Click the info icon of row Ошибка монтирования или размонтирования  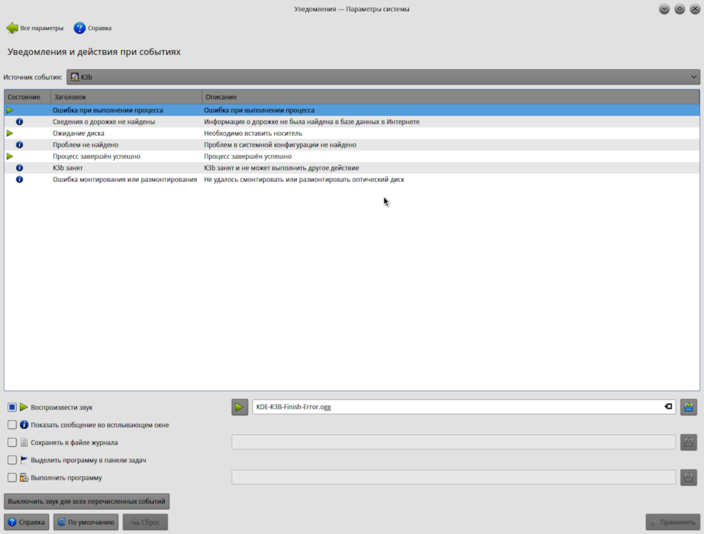coord(19,179)
